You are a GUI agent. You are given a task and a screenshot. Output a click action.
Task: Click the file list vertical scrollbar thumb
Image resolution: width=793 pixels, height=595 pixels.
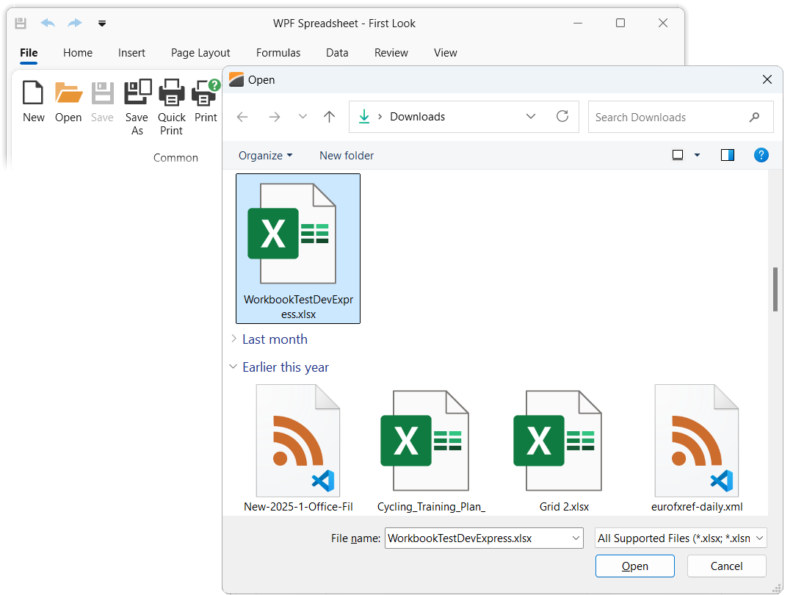coord(775,289)
